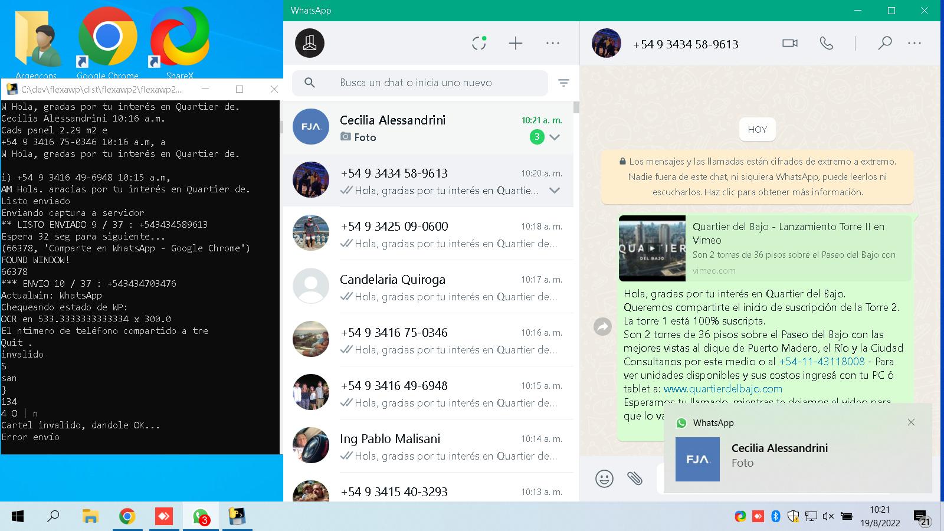
Task: Switch to Chrome in the taskbar
Action: pos(127,517)
